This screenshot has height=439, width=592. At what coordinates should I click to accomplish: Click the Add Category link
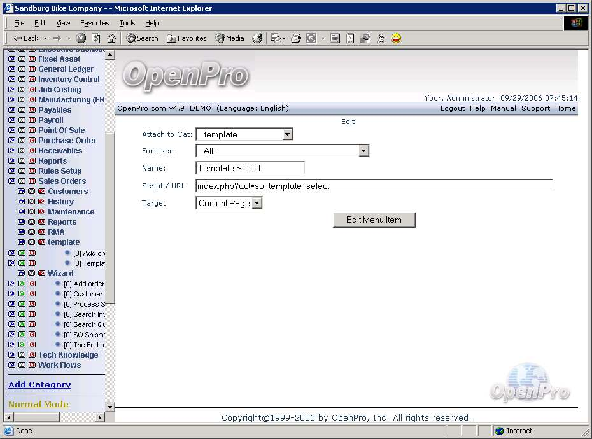[39, 384]
